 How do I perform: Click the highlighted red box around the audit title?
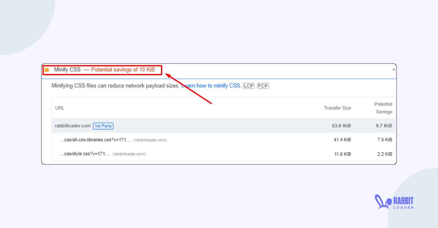tap(102, 70)
